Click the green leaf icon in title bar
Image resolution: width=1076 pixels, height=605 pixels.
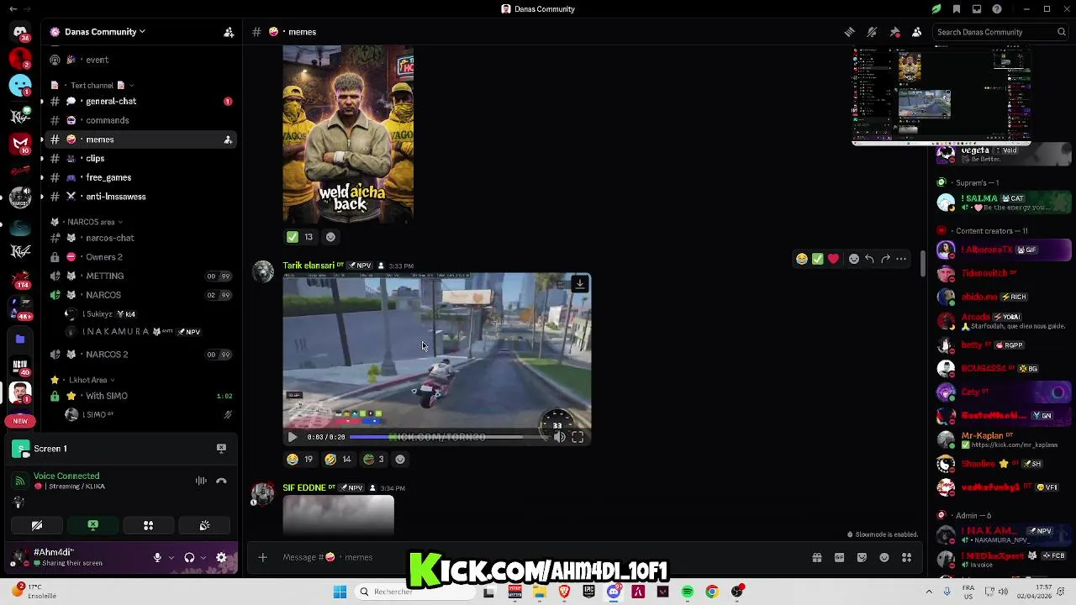(x=936, y=9)
